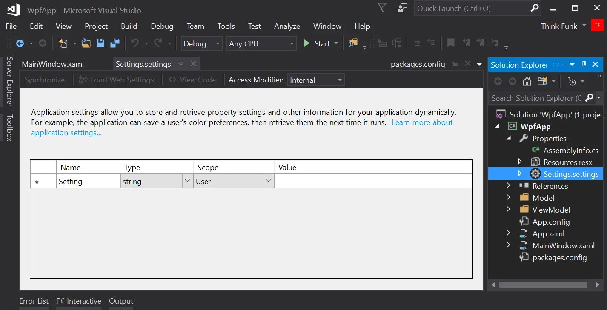Click the Forward arrow in Solution Explorer toolbar
Viewport: 607px width, 310px height.
point(513,81)
